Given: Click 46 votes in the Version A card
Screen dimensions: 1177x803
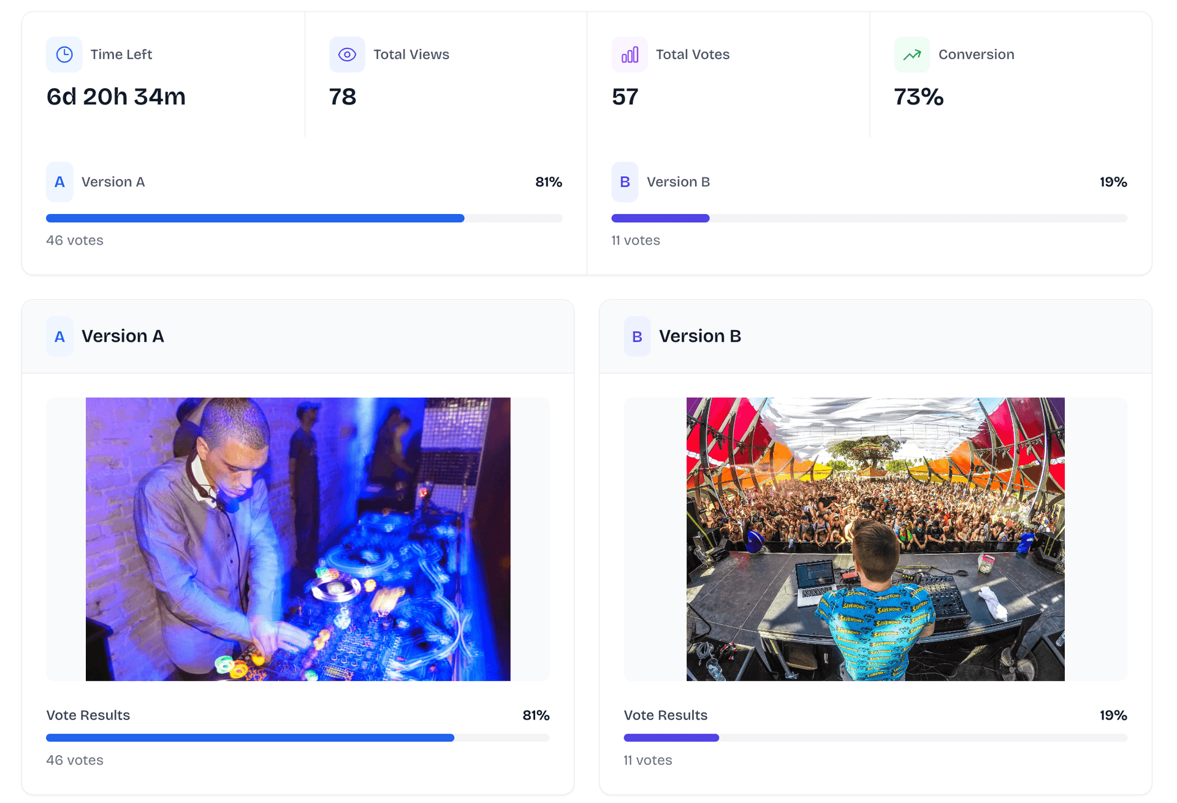Looking at the screenshot, I should (x=75, y=760).
